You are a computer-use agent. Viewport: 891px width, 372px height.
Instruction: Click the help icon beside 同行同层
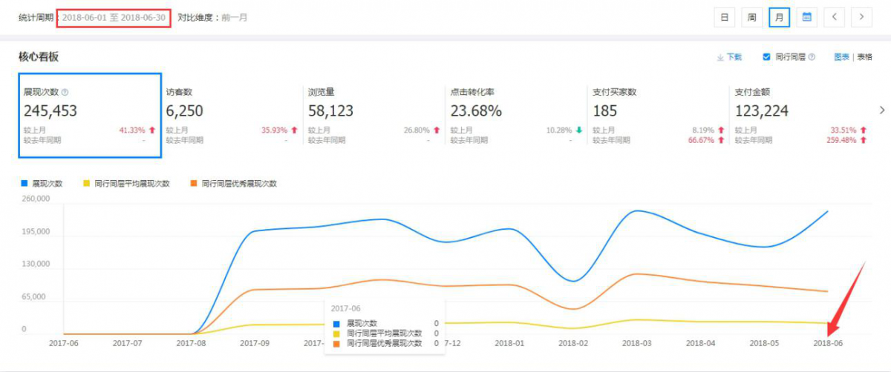click(x=812, y=57)
